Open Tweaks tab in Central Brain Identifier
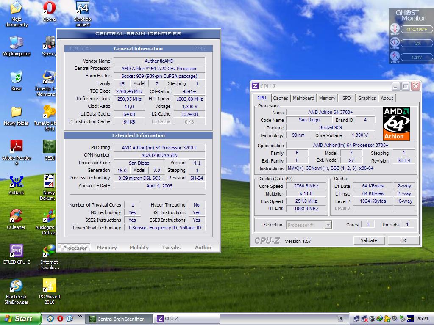 pyautogui.click(x=171, y=248)
